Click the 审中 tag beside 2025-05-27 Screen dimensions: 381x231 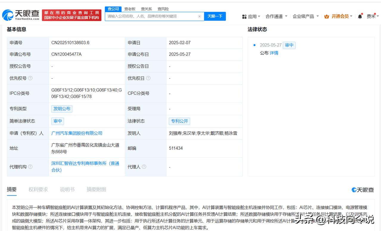289,45
